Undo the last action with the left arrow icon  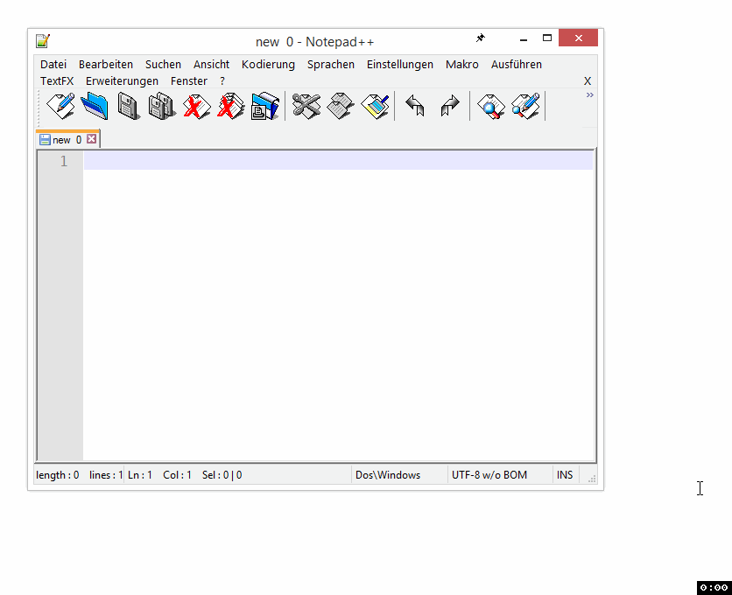(415, 107)
